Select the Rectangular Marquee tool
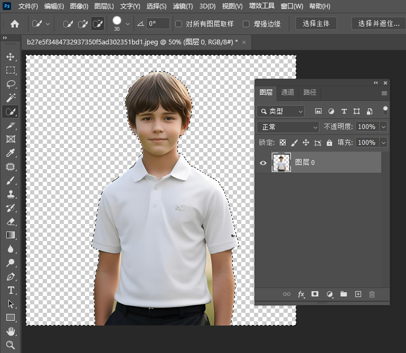Screen dimensions: 406x353 tap(11, 70)
